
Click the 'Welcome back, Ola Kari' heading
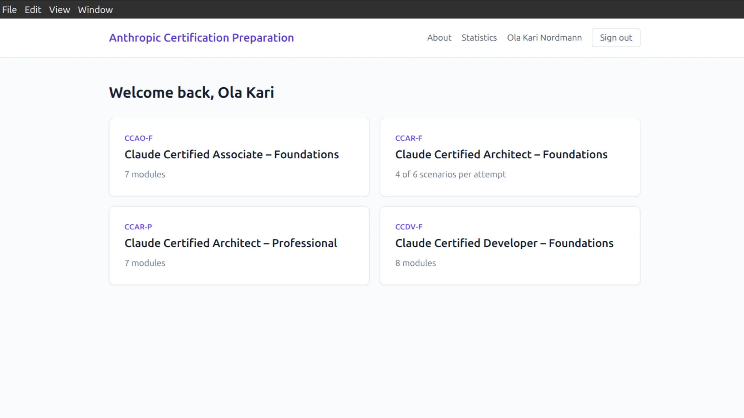[x=191, y=92]
